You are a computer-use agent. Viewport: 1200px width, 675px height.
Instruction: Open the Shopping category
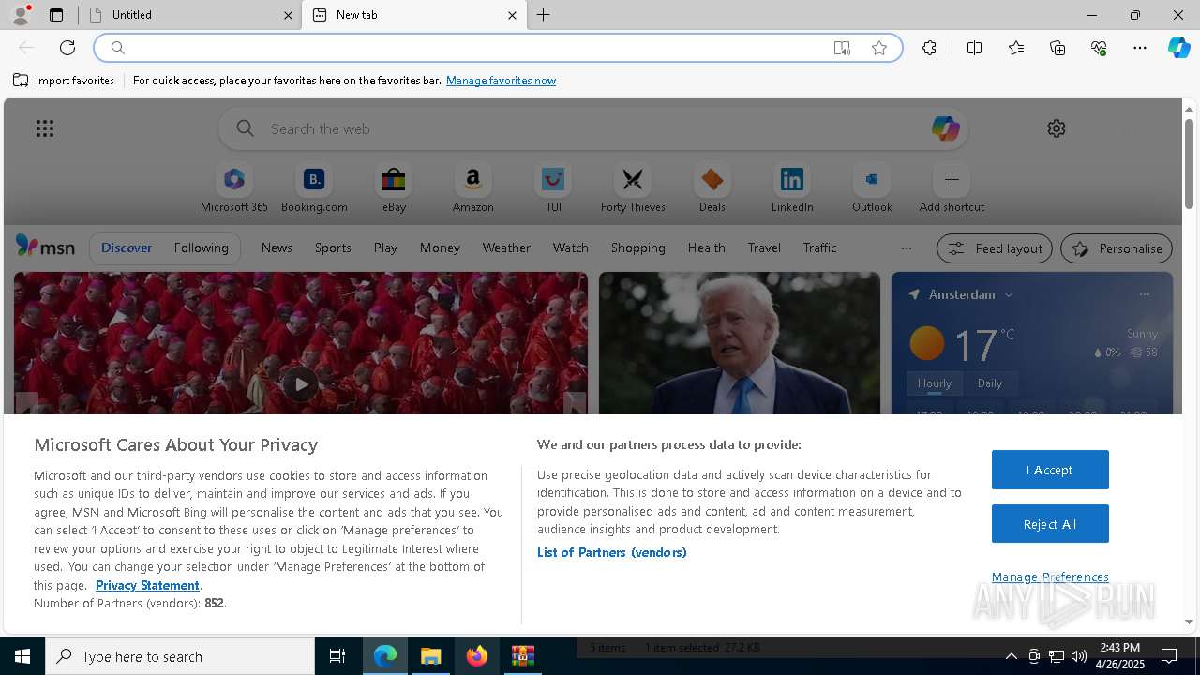coord(638,247)
